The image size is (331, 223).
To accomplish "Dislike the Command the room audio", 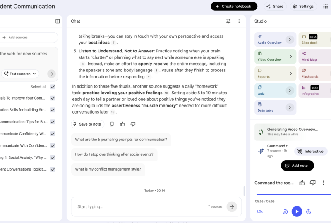I will coord(313,183).
